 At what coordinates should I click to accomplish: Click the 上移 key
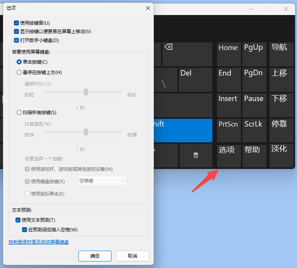click(282, 80)
